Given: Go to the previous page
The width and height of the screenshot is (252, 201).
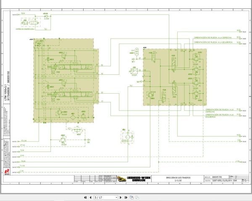Looking at the screenshot, I should pyautogui.click(x=90, y=198).
